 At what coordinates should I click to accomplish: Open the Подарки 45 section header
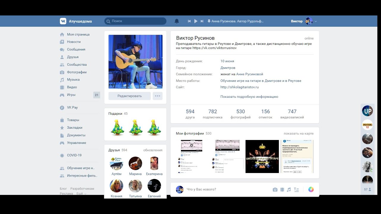click(x=118, y=114)
